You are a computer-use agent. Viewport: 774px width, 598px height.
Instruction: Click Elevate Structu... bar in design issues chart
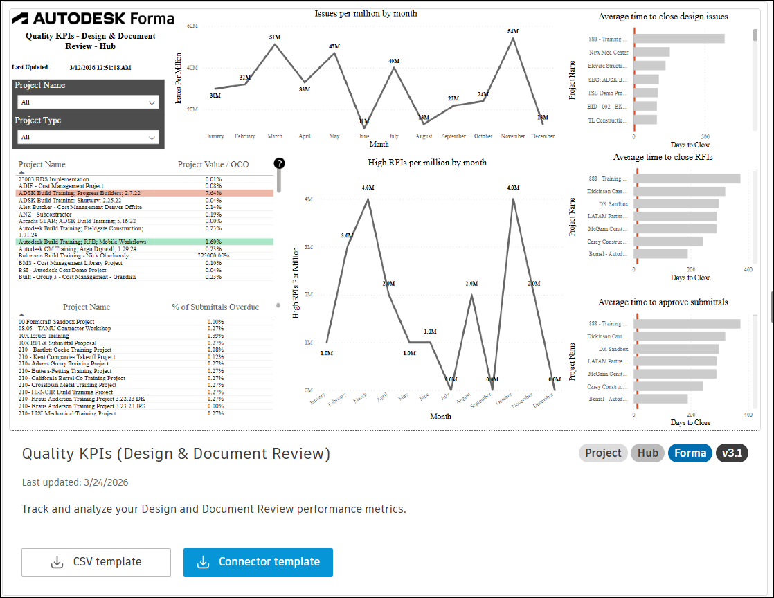(649, 66)
